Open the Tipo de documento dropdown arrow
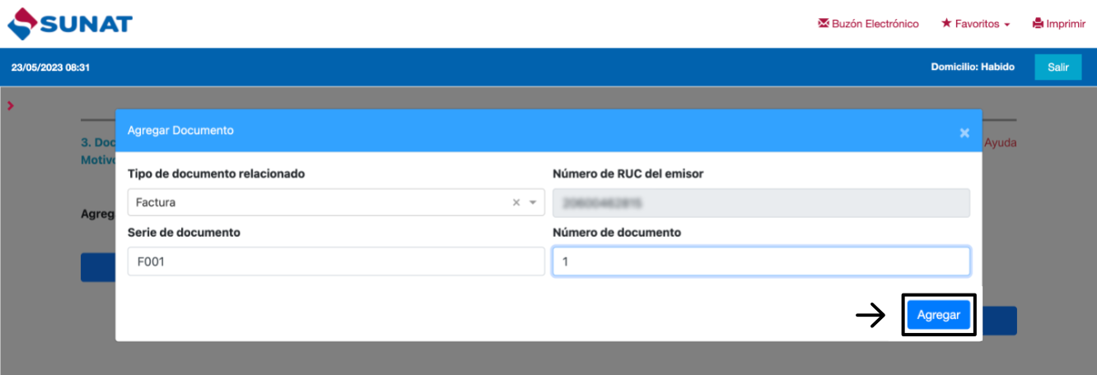 pos(533,202)
